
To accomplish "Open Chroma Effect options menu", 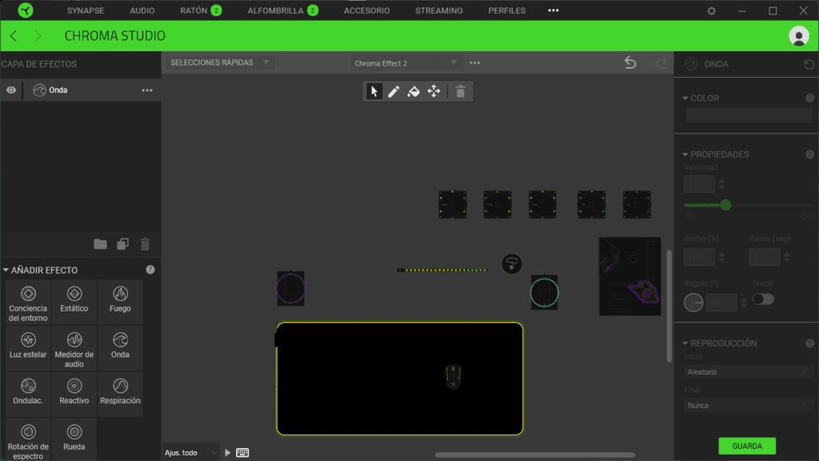I will (474, 62).
